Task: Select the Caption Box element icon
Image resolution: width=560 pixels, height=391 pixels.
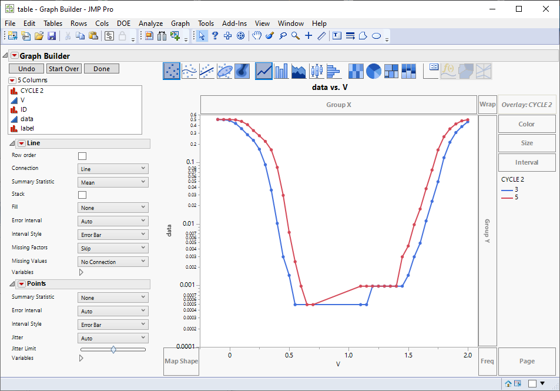Action: pyautogui.click(x=431, y=71)
